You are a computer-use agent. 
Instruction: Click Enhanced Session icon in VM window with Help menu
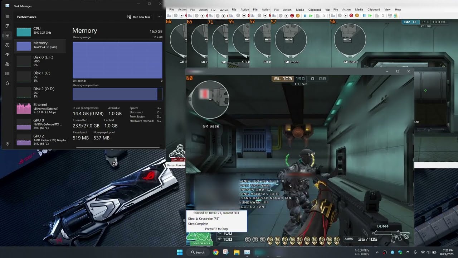pos(395,16)
